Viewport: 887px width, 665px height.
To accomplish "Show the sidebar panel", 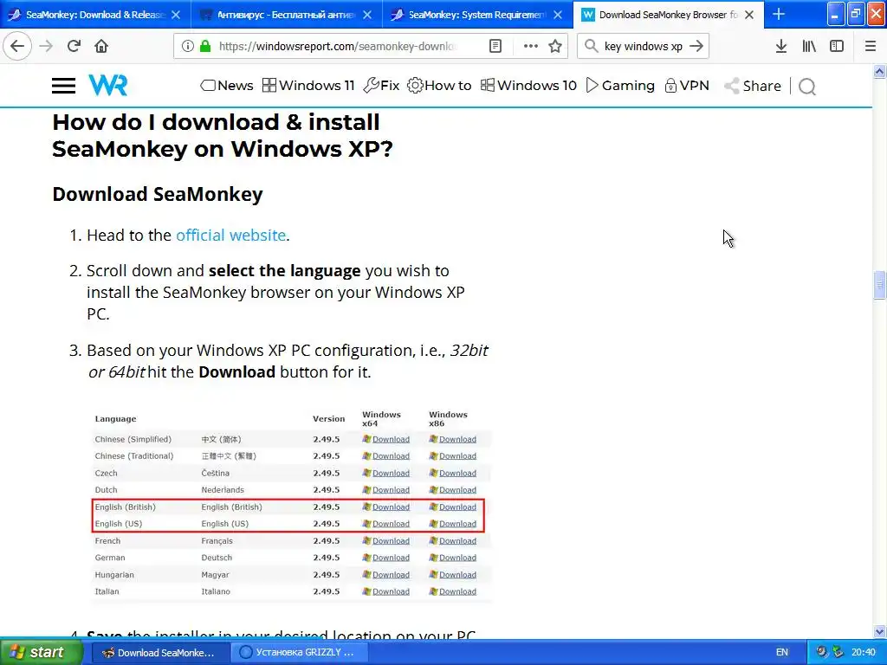I will [x=837, y=46].
